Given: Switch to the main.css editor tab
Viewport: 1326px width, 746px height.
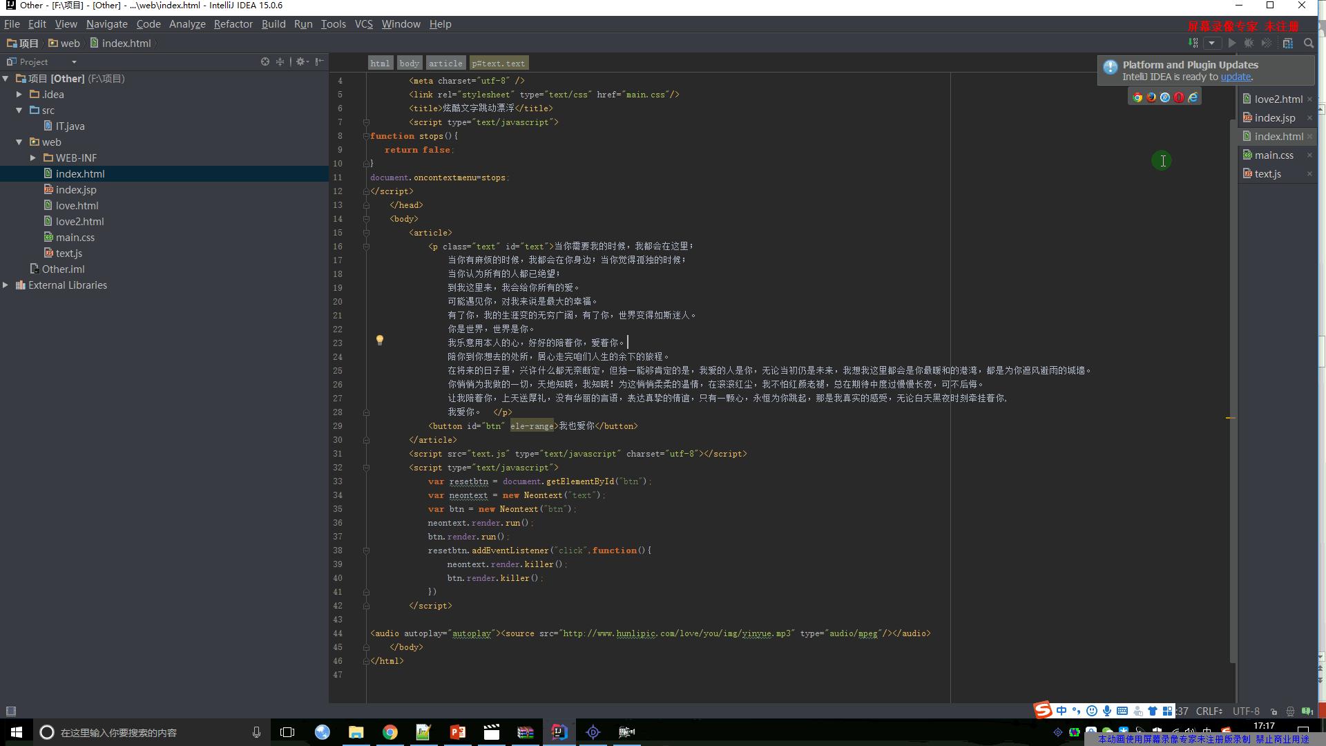Looking at the screenshot, I should pyautogui.click(x=1274, y=155).
